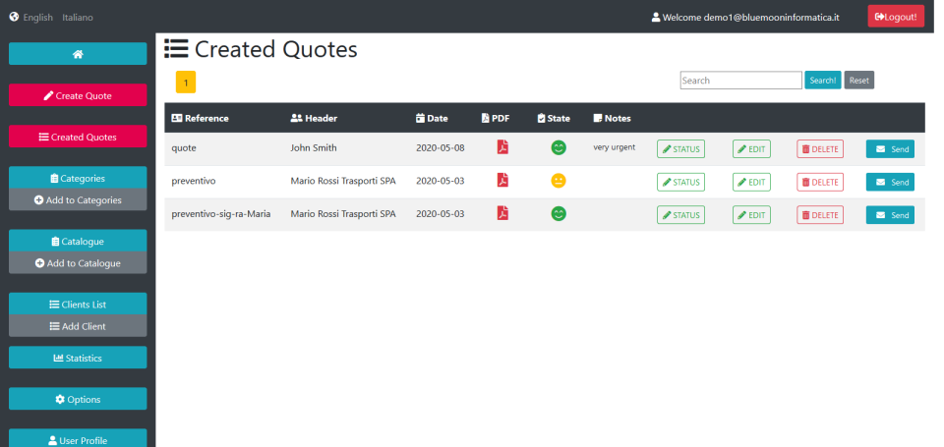Select reference cell 'quote'

(x=184, y=148)
